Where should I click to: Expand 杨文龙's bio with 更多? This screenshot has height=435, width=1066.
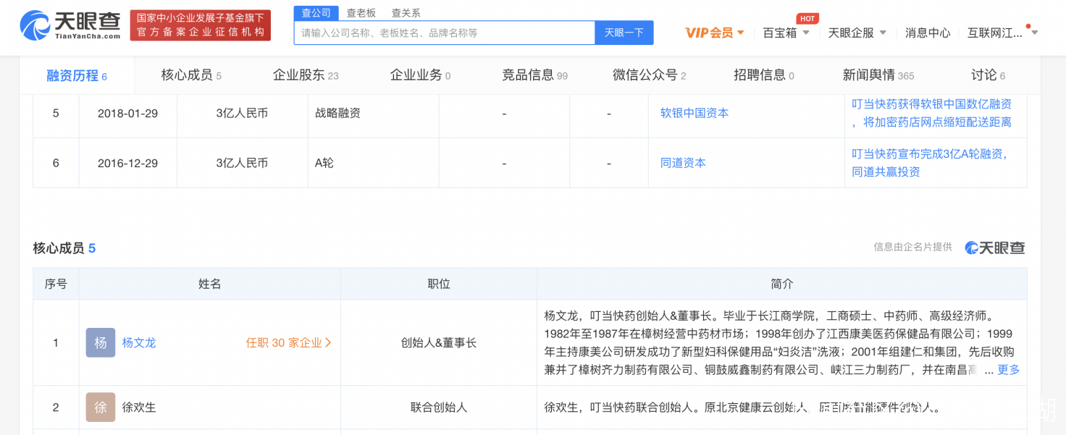(1009, 369)
